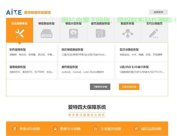Viewport: 177px width, 136px height.
Task: Switch to the 服务器数据恢复 tab
Action: [x=100, y=30]
